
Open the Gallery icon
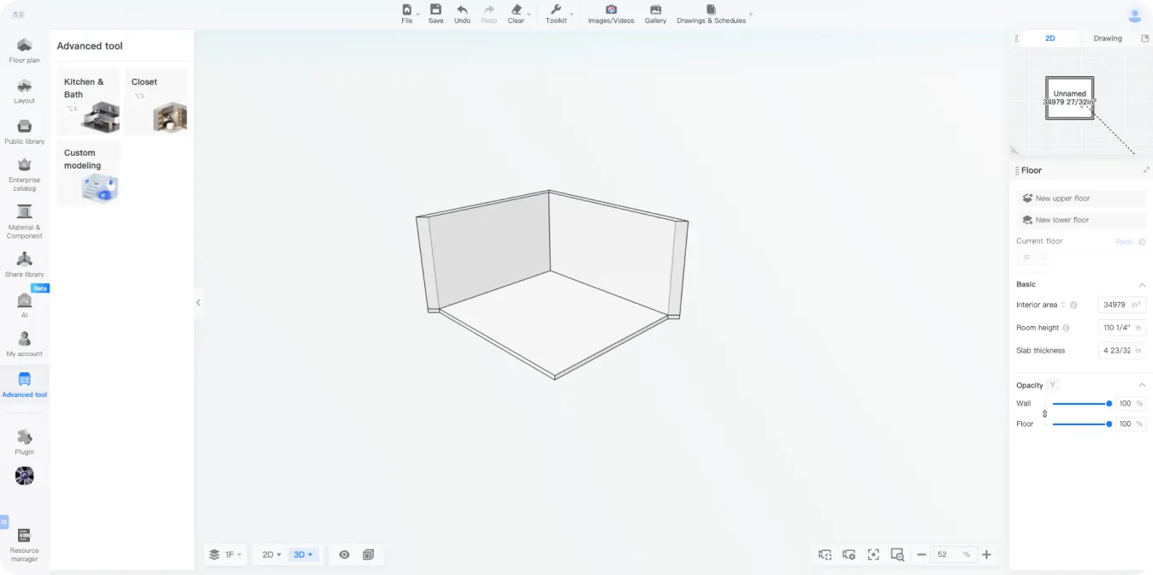[x=655, y=10]
